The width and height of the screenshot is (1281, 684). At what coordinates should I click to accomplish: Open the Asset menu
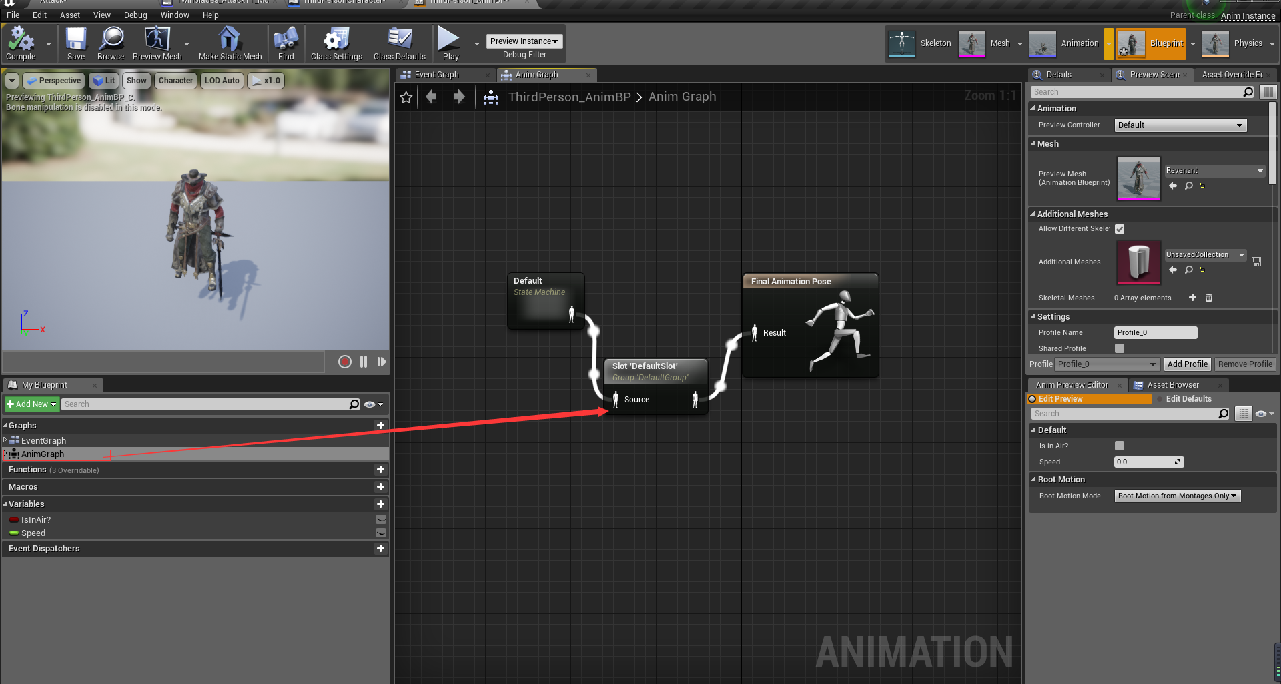point(69,15)
